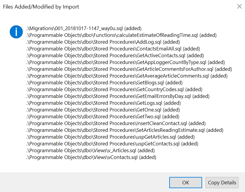Click the Migrations 001_20181017-1147_way0u.sql line
The height and width of the screenshot is (192, 245).
point(84,29)
